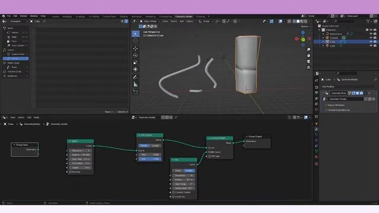Open the Tool tab icon in Properties
The image size is (379, 213).
pyautogui.click(x=316, y=80)
